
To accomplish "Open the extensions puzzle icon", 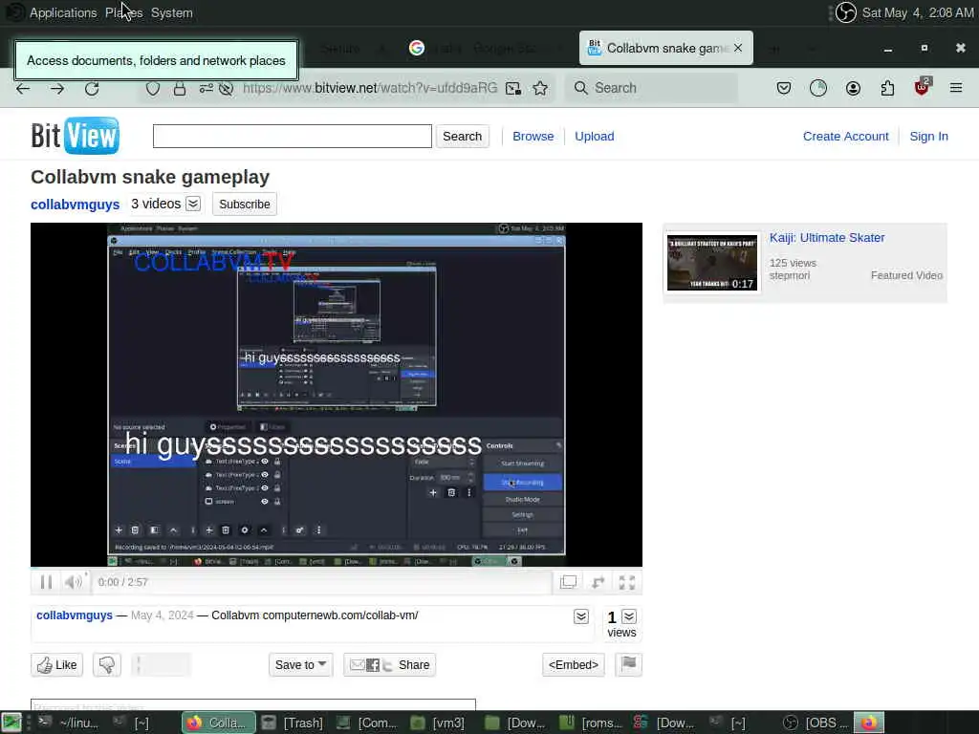I will [x=887, y=88].
